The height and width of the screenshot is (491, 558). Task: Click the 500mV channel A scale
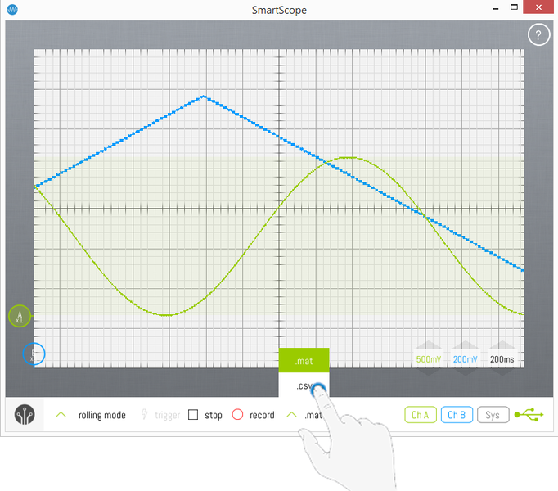429,359
